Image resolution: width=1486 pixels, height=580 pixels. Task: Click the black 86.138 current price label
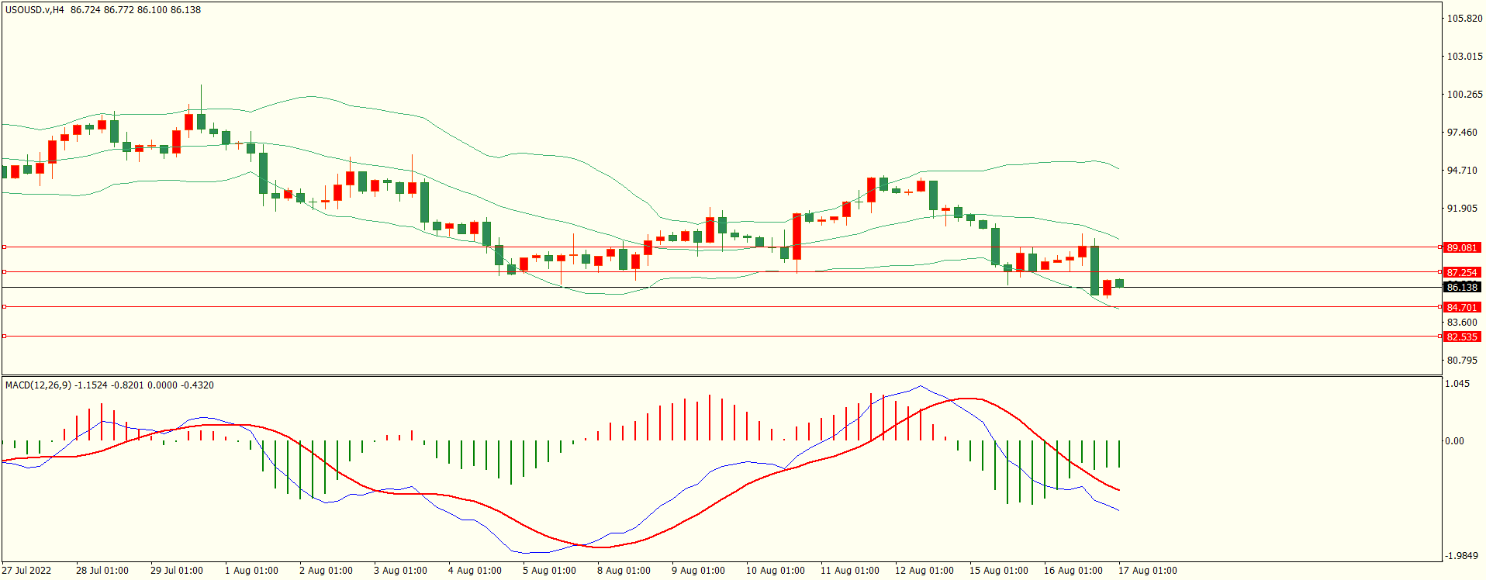pyautogui.click(x=1461, y=287)
